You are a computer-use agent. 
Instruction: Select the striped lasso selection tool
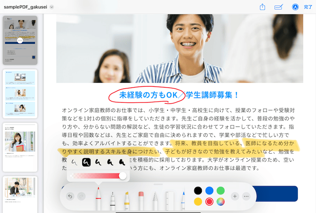(x=155, y=199)
